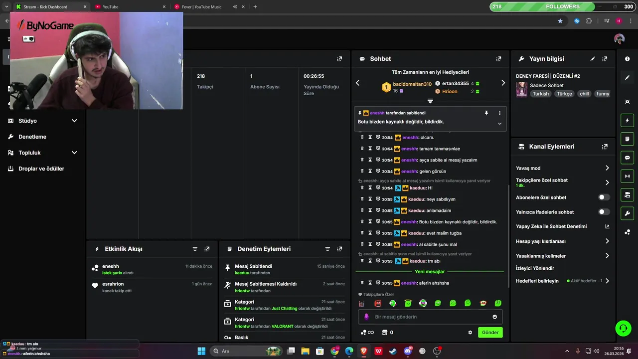The image size is (638, 359).
Task: Open Hedefleri belirleyin arrow
Action: [x=607, y=281]
